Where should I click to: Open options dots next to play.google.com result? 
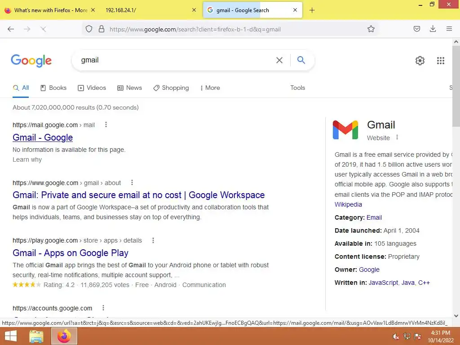[153, 240]
